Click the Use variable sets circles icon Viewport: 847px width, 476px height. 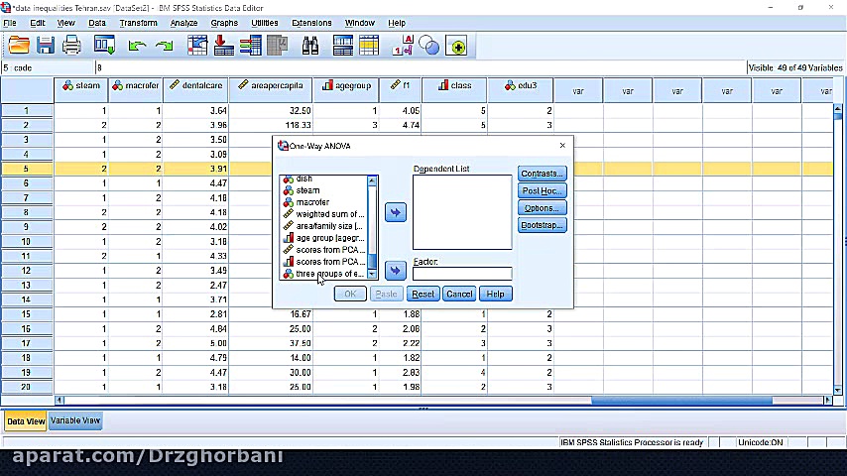(x=428, y=46)
